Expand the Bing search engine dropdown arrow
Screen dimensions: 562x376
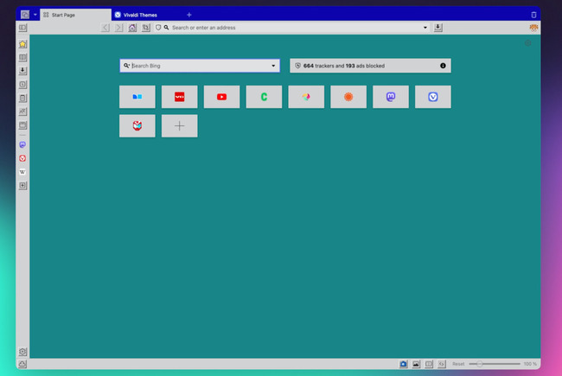273,66
